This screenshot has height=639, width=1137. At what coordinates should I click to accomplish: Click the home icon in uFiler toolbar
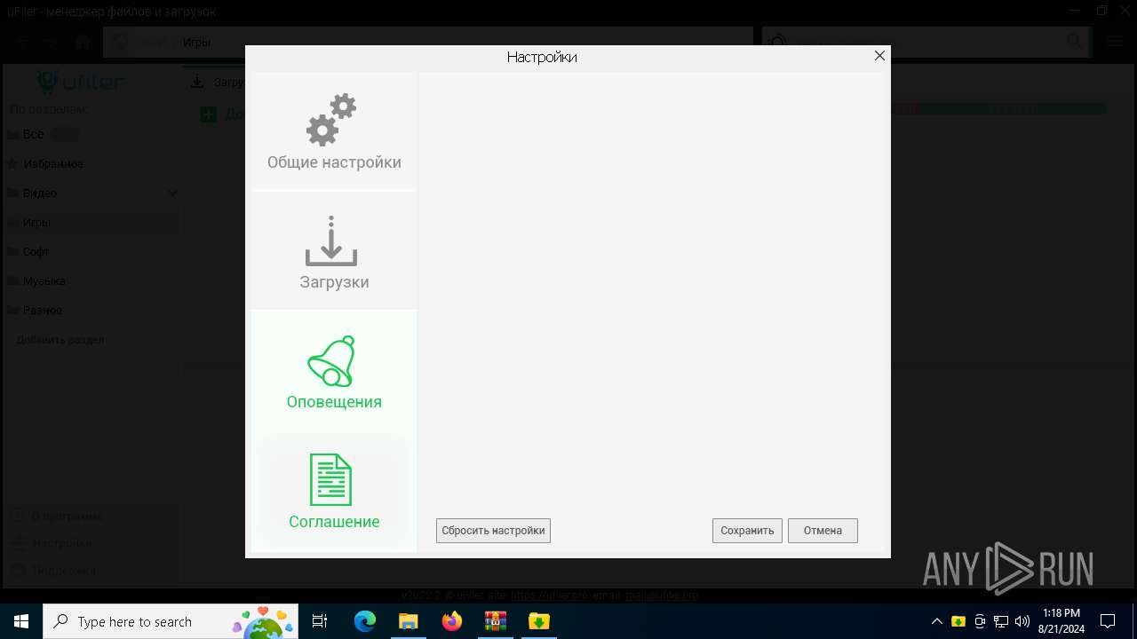pos(83,42)
